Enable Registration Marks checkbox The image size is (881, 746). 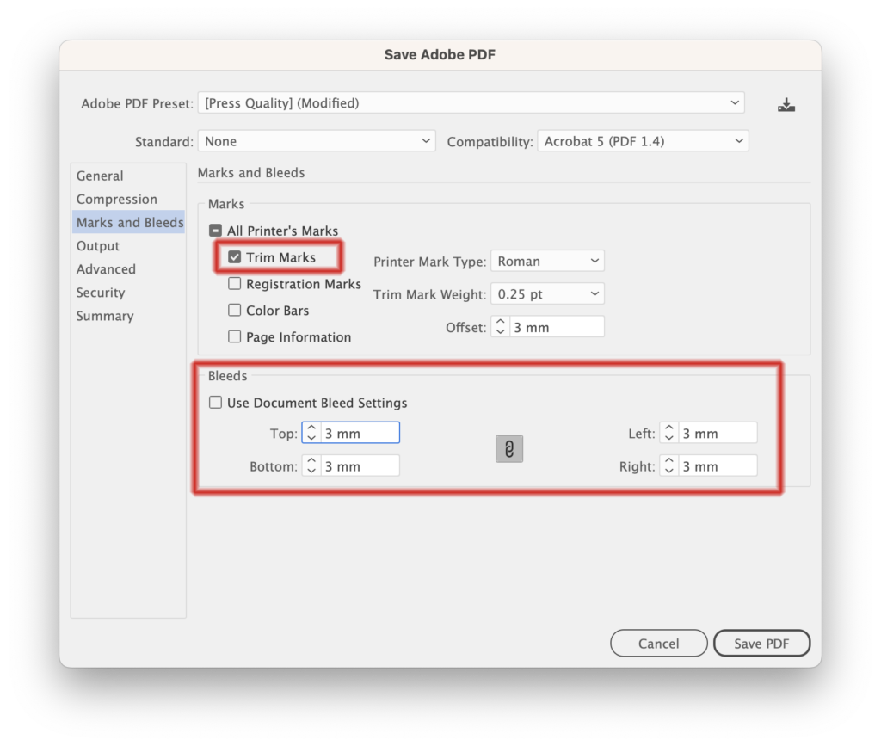234,284
